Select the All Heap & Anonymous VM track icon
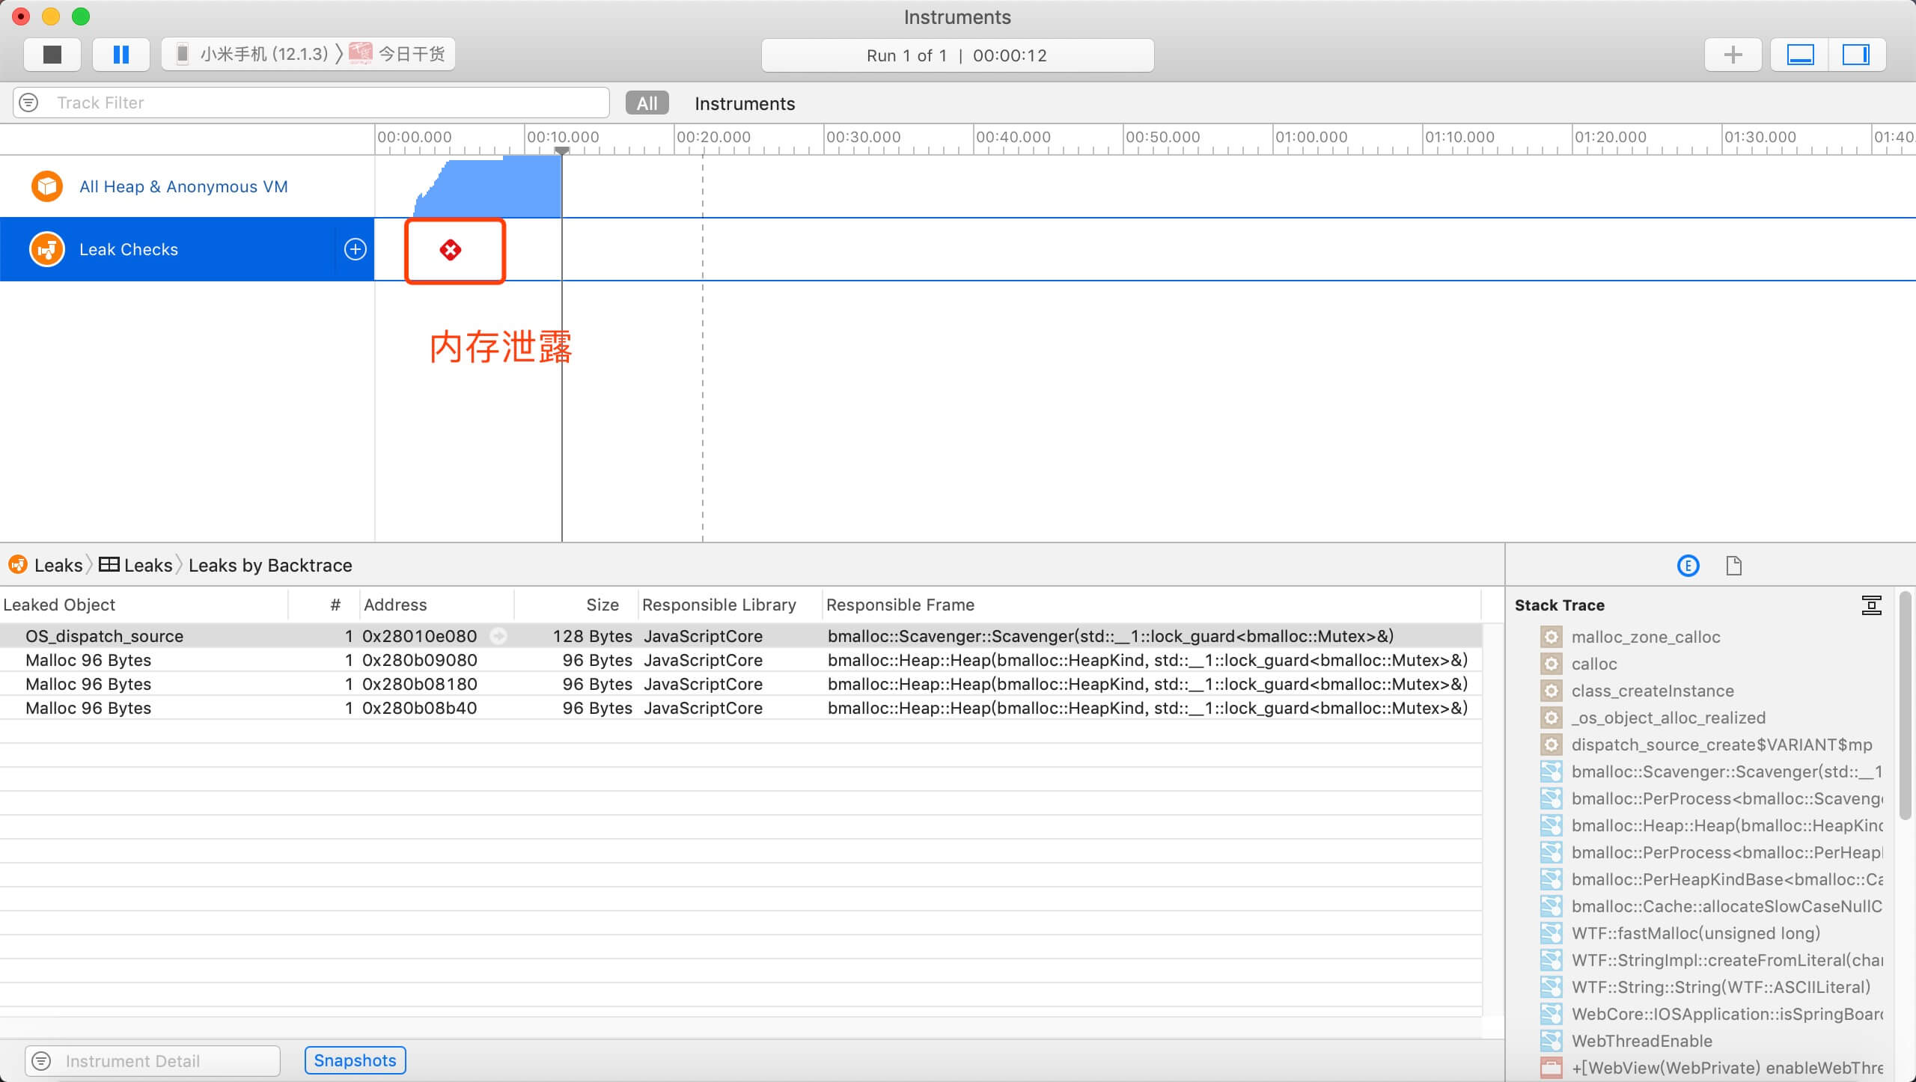 pyautogui.click(x=46, y=186)
